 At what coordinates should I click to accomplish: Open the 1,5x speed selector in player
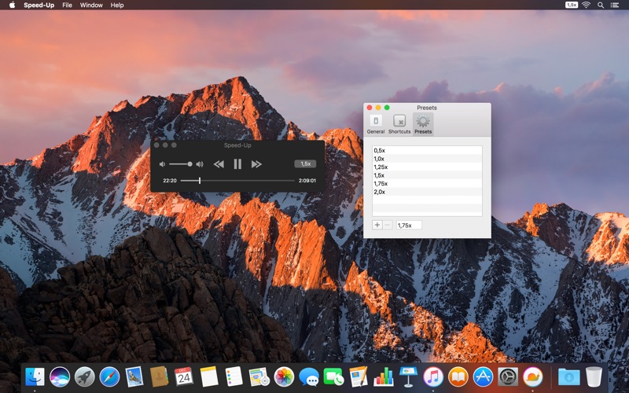(x=305, y=163)
